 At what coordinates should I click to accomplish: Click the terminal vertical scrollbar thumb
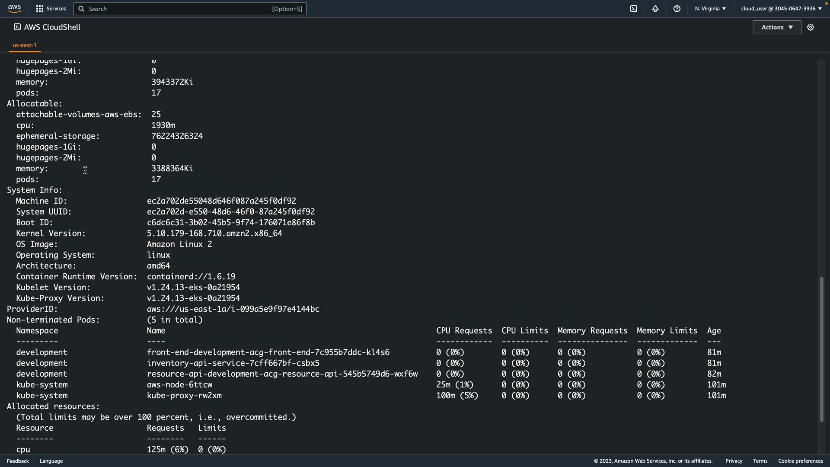coord(821,349)
